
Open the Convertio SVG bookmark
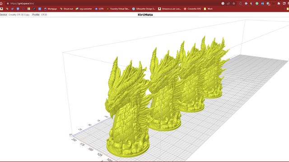coord(192,9)
